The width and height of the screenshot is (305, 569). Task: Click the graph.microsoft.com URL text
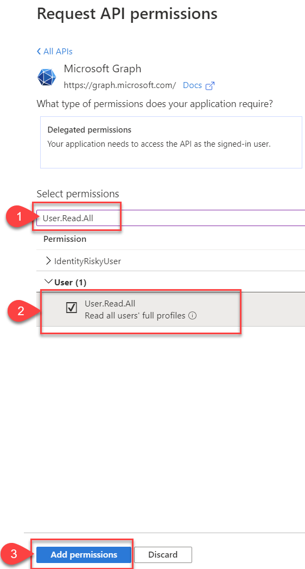coord(120,86)
